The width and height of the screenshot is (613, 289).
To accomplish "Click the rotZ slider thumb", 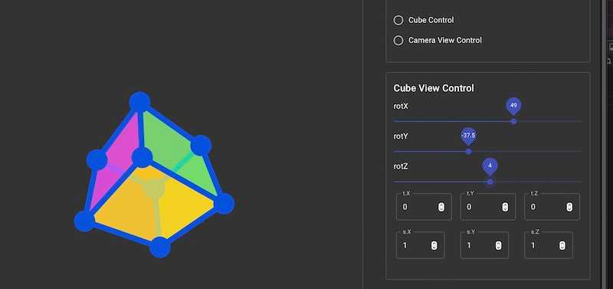I will click(x=490, y=182).
